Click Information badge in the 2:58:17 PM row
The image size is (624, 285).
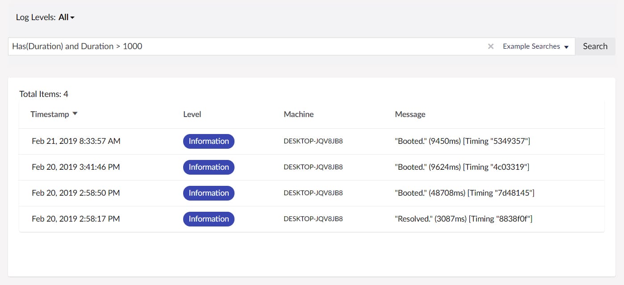pos(209,219)
